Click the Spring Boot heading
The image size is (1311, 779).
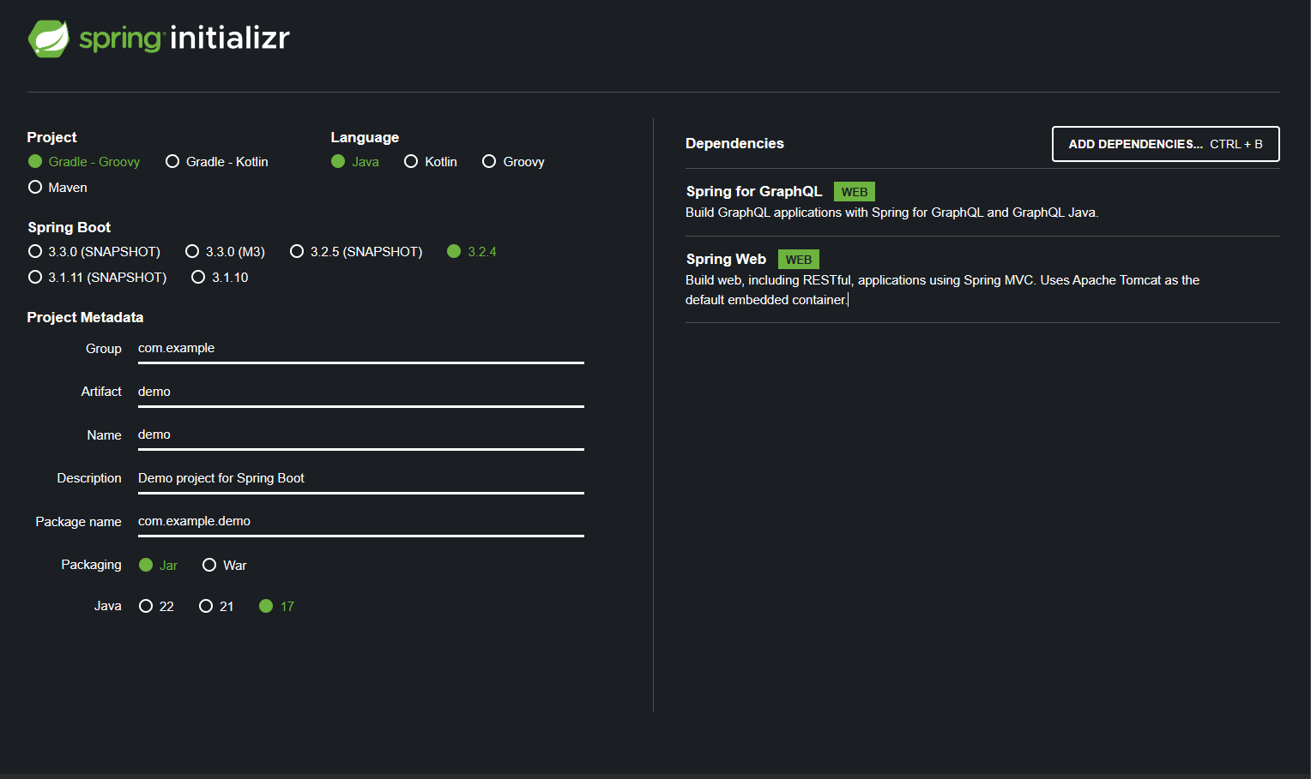pos(69,228)
